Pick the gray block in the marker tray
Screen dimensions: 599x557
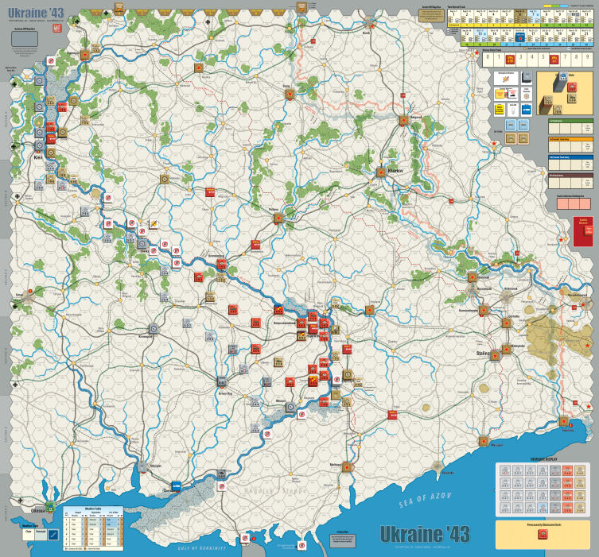click(x=527, y=77)
